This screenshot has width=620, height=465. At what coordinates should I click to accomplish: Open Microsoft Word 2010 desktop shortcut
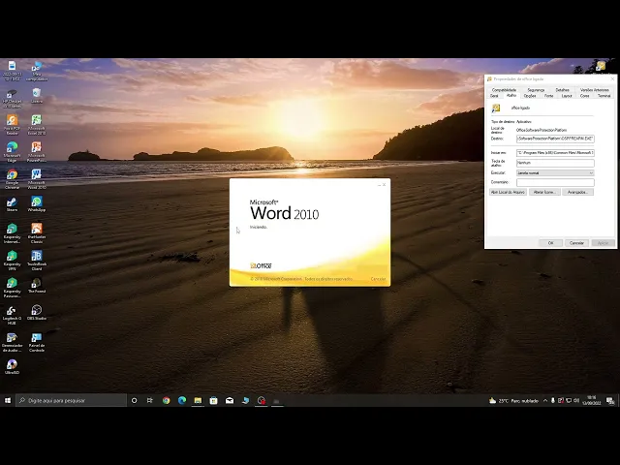point(37,178)
